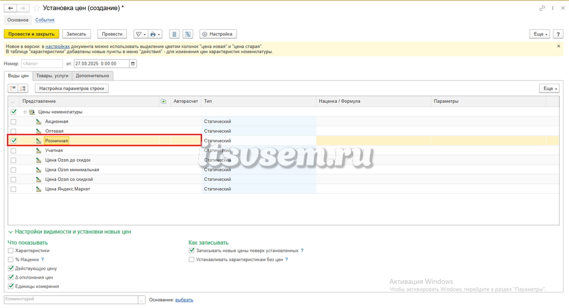
Task: Click the Розничная price type icon
Action: tap(38, 140)
